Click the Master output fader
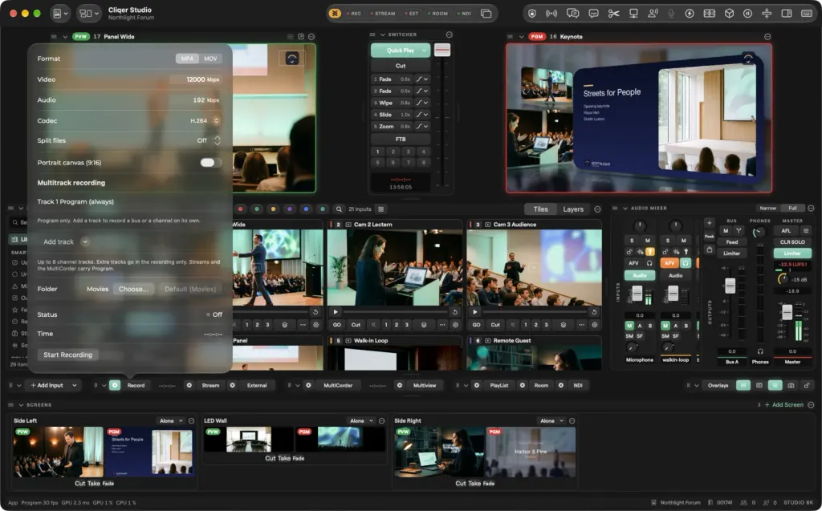The image size is (822, 511). (x=787, y=312)
